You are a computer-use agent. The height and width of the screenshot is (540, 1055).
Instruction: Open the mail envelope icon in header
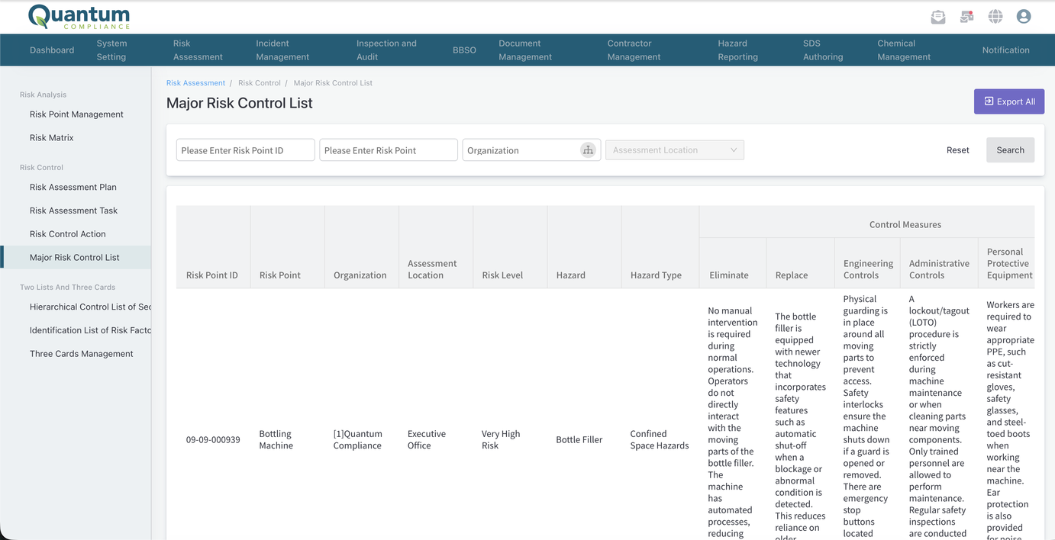click(938, 17)
